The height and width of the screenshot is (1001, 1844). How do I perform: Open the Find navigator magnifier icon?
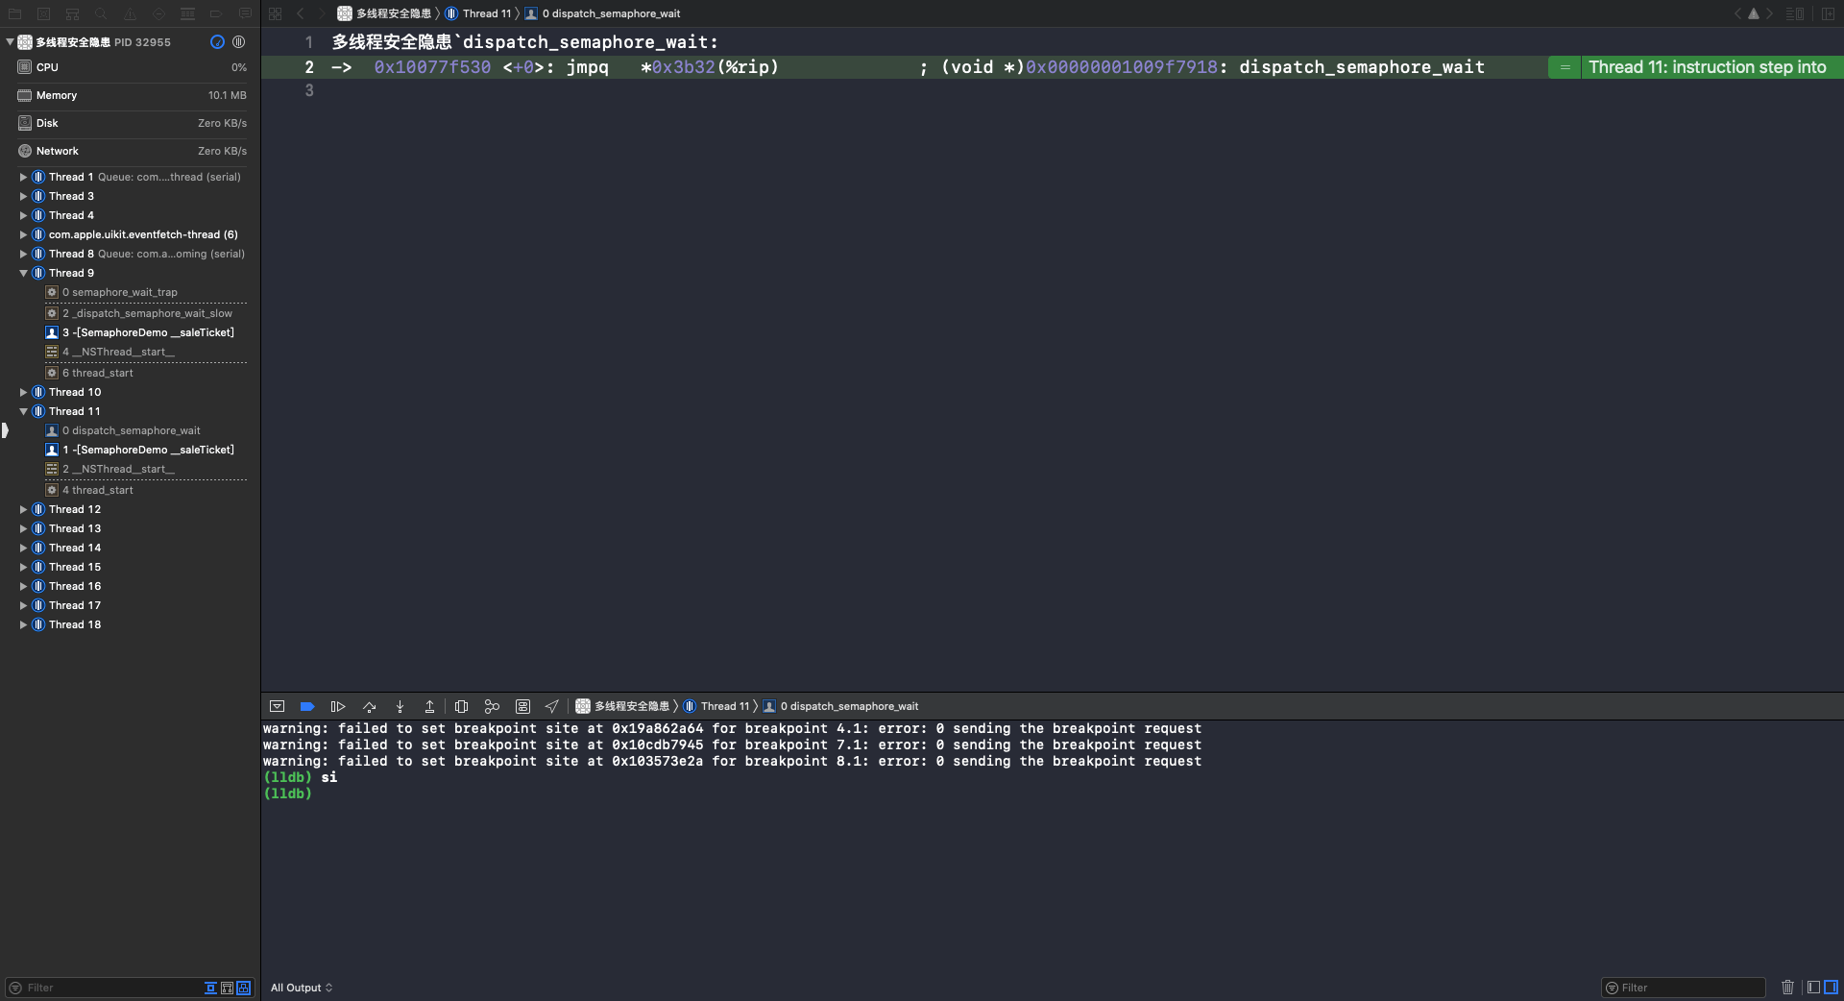102,13
